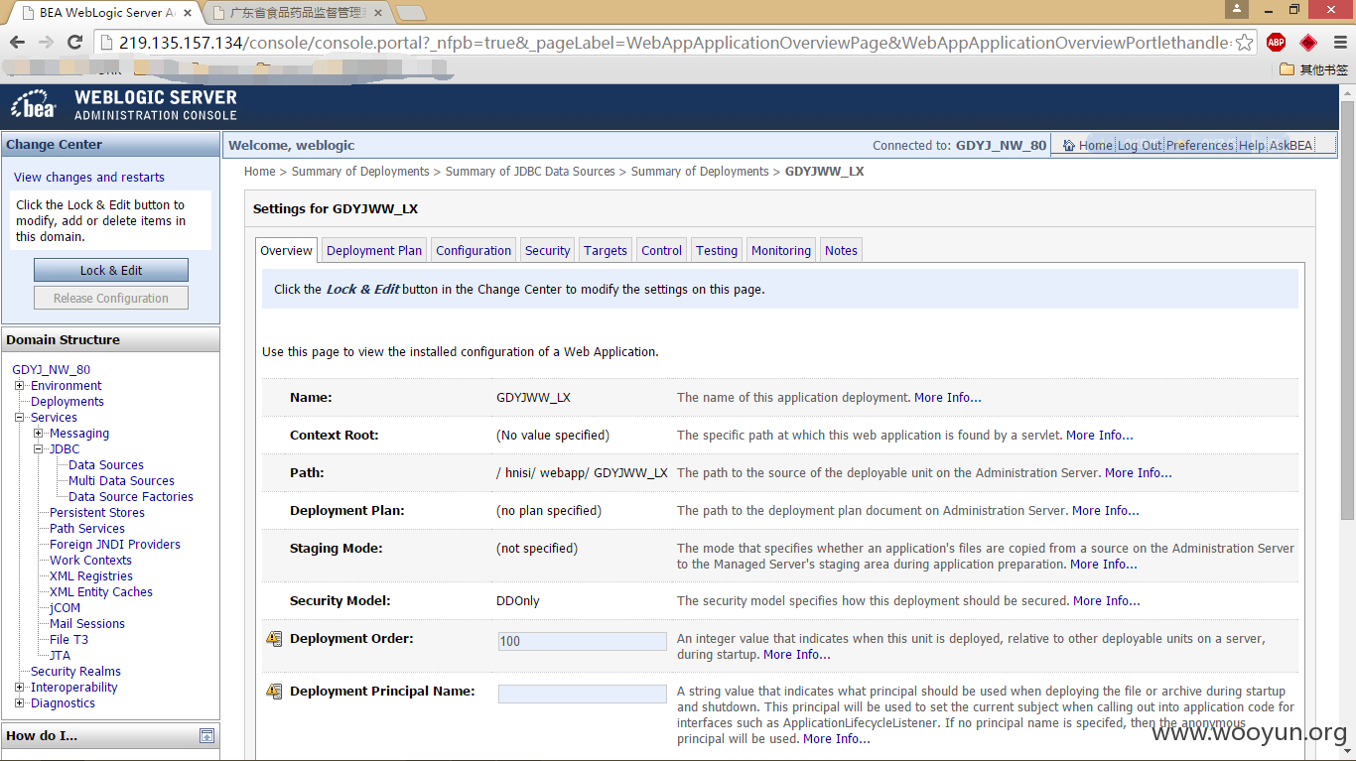Click the Log Out link
This screenshot has width=1356, height=761.
1140,146
